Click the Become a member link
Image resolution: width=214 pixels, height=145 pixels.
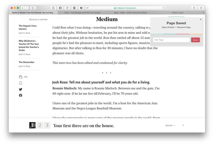[39, 20]
